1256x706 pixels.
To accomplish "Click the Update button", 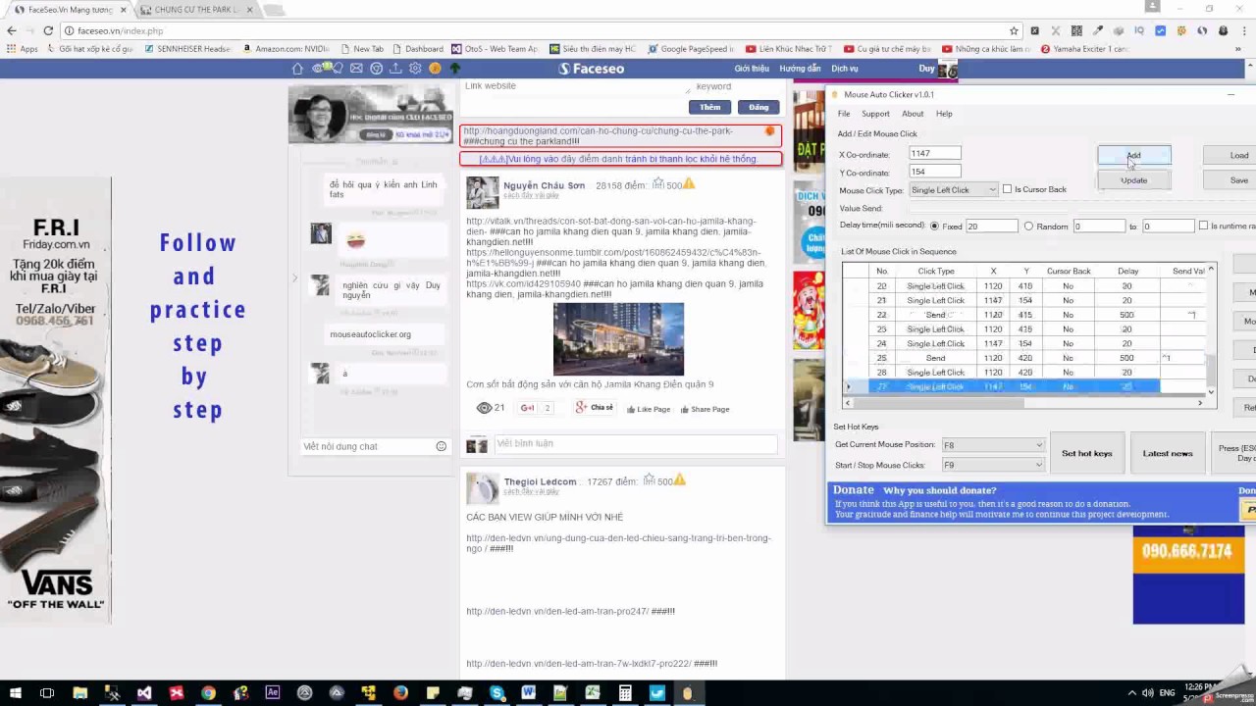I will [1133, 180].
